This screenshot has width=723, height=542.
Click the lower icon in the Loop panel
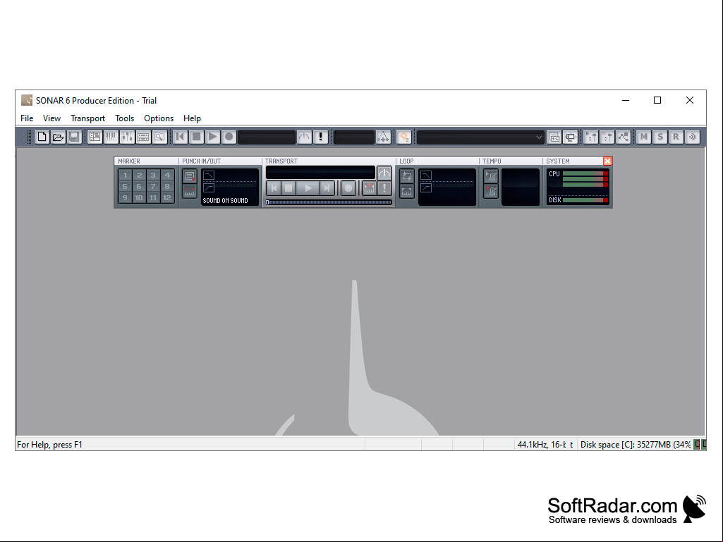(407, 191)
